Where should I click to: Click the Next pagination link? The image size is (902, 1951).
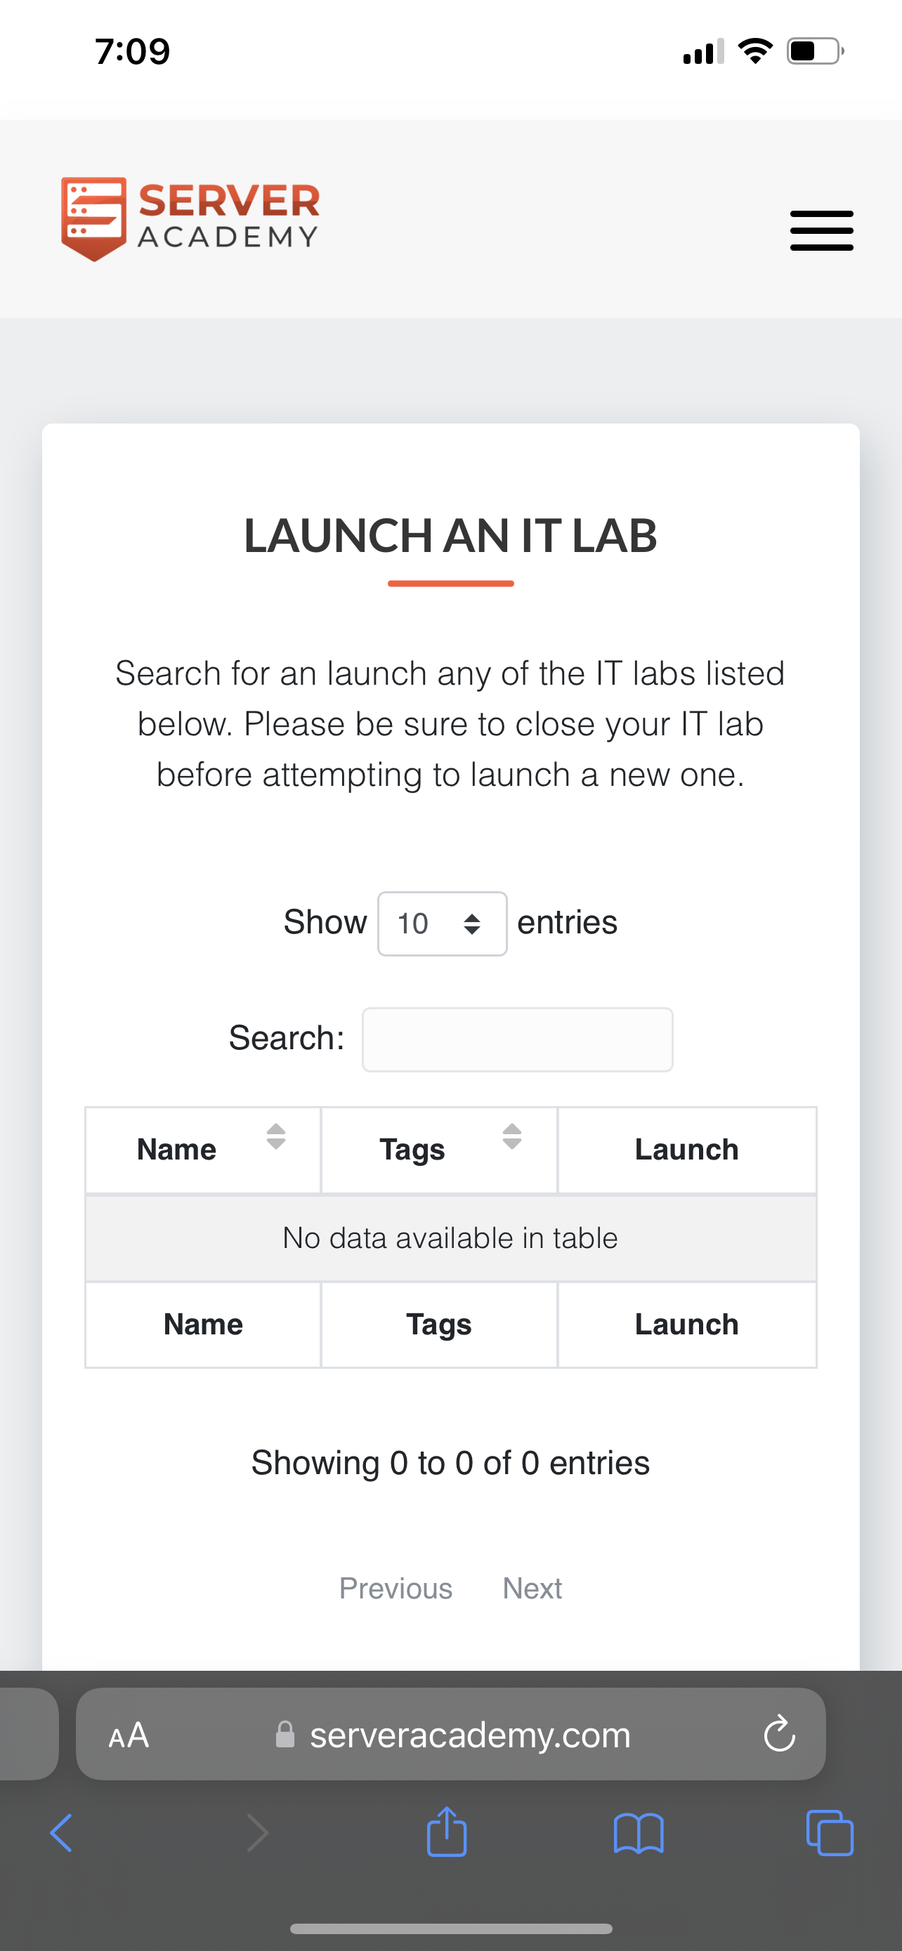tap(532, 1588)
